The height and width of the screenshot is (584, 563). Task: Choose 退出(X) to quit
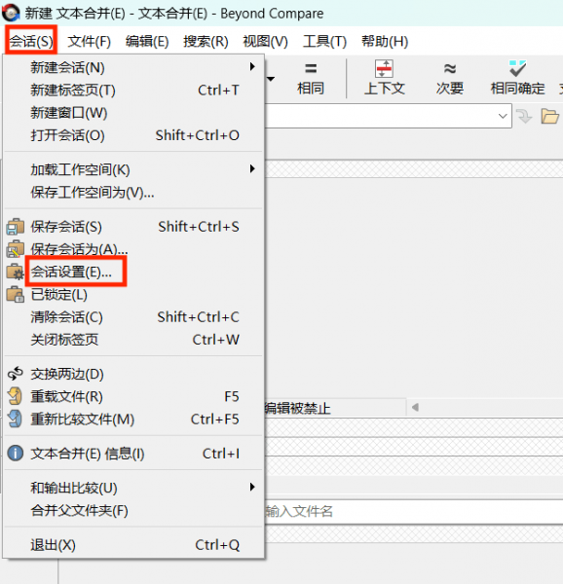pyautogui.click(x=133, y=545)
